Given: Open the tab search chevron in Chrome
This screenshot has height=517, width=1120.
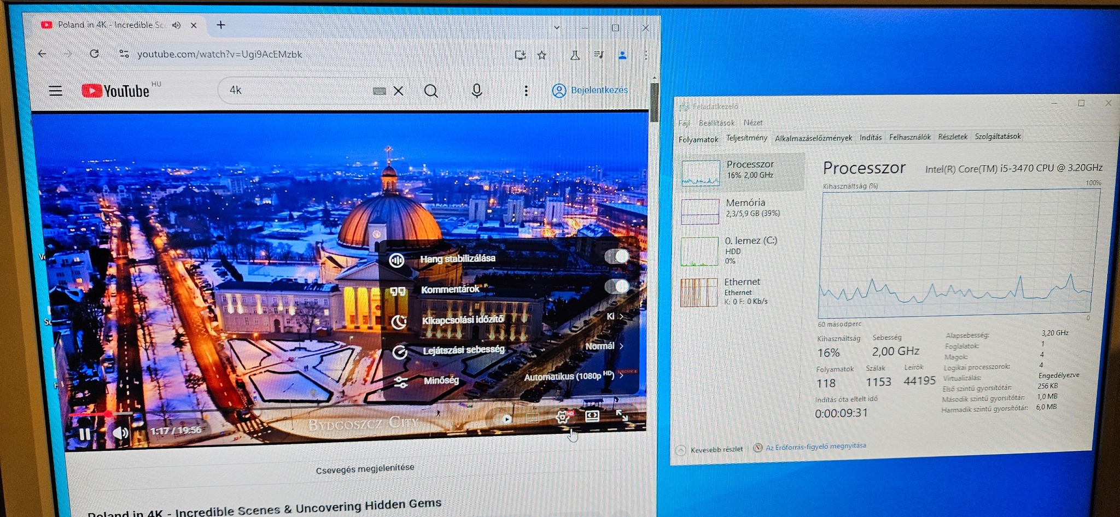Looking at the screenshot, I should 557,27.
